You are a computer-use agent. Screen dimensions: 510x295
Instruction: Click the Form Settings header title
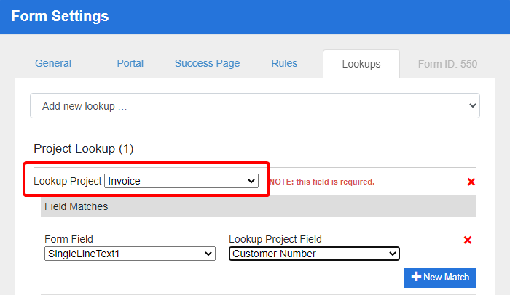pyautogui.click(x=60, y=16)
